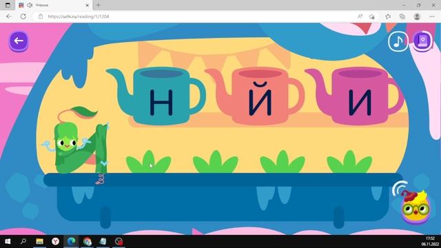Launch Google Chrome from taskbar
The image size is (441, 248).
tap(88, 241)
